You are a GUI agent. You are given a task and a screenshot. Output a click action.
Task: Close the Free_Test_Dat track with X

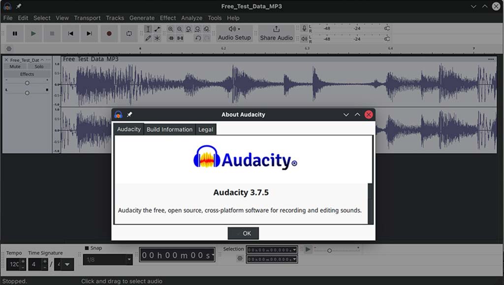pyautogui.click(x=6, y=60)
